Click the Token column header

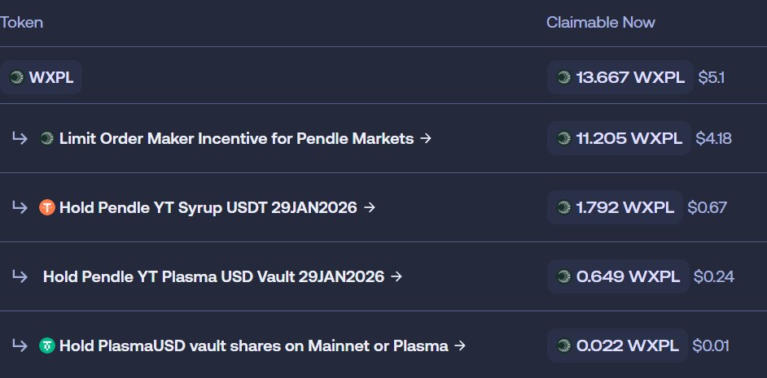coord(21,23)
